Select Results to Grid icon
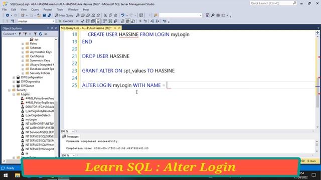 (128, 21)
